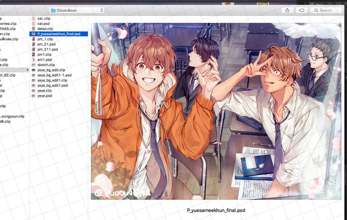Select the file sketch.clip
The height and width of the screenshot is (220, 347).
coord(46,65)
